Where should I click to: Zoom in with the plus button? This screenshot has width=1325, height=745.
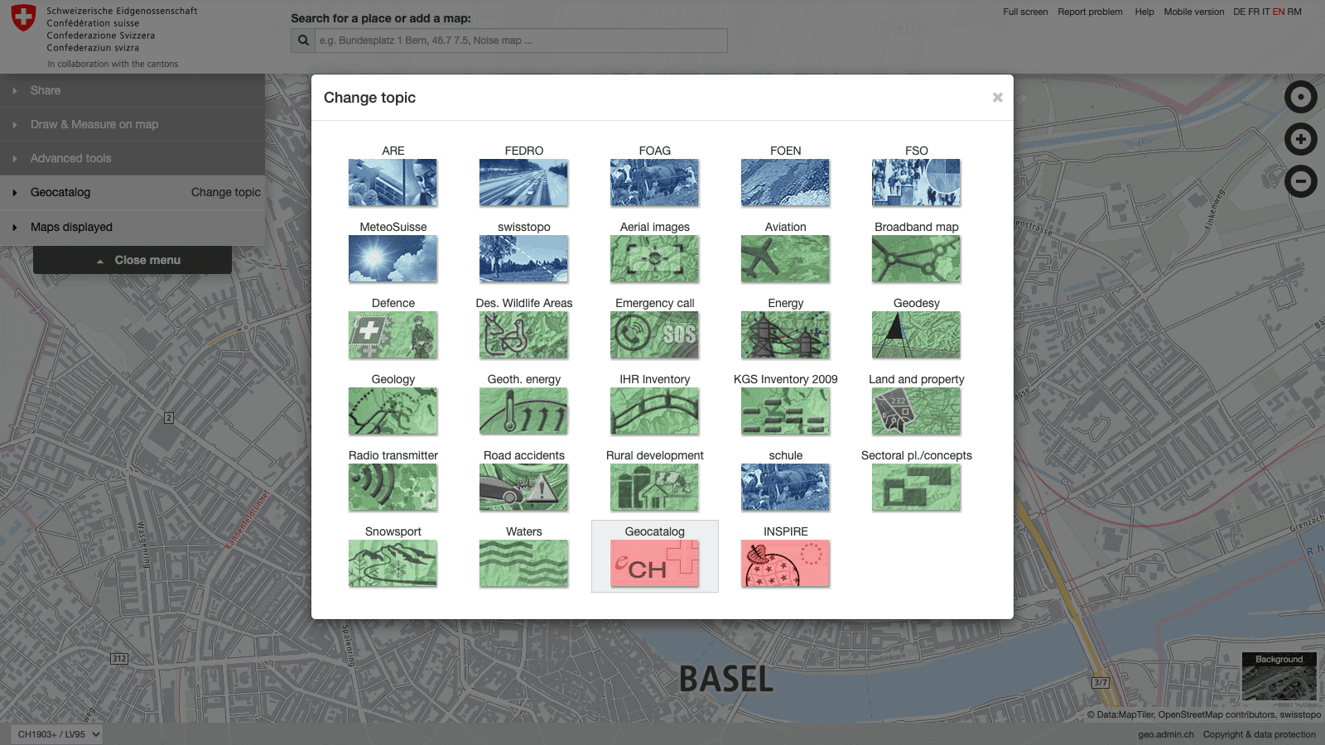tap(1301, 139)
